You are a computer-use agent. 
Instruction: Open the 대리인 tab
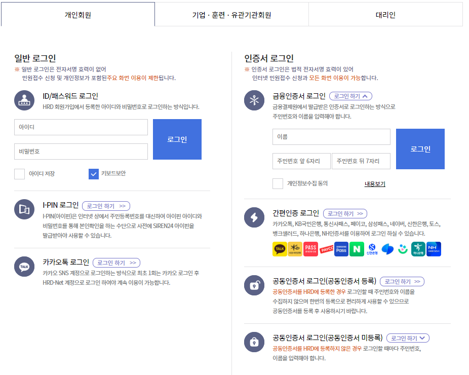pyautogui.click(x=385, y=14)
